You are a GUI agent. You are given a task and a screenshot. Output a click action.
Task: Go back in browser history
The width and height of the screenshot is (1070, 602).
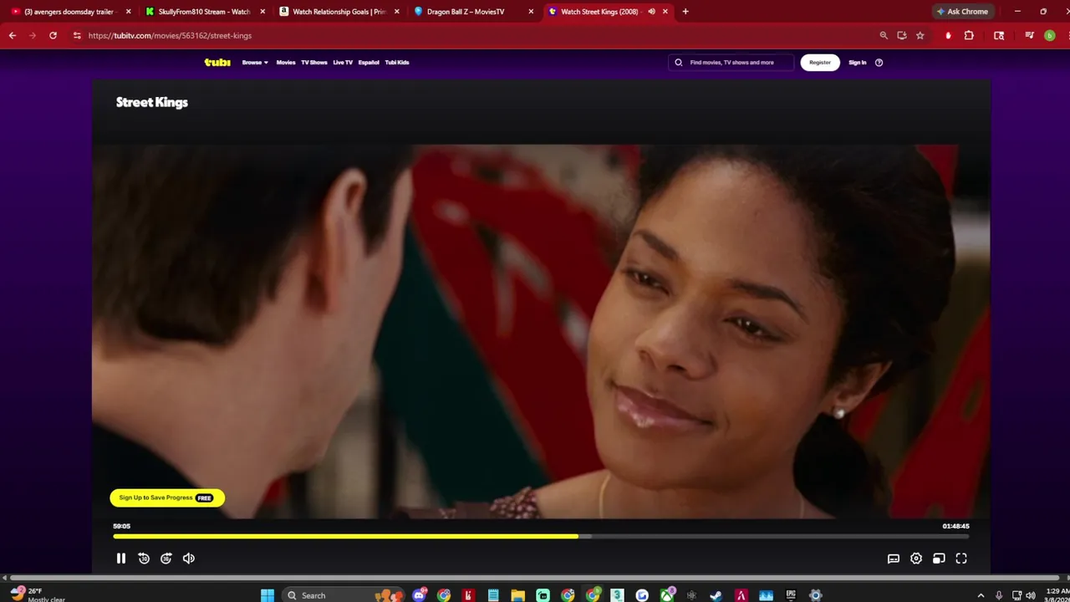pyautogui.click(x=13, y=35)
